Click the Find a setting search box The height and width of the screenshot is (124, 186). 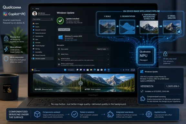point(43,19)
